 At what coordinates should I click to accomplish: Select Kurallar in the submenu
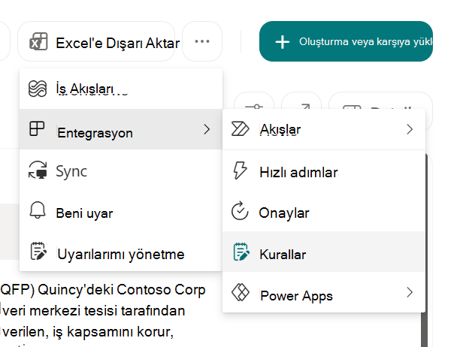click(x=324, y=252)
